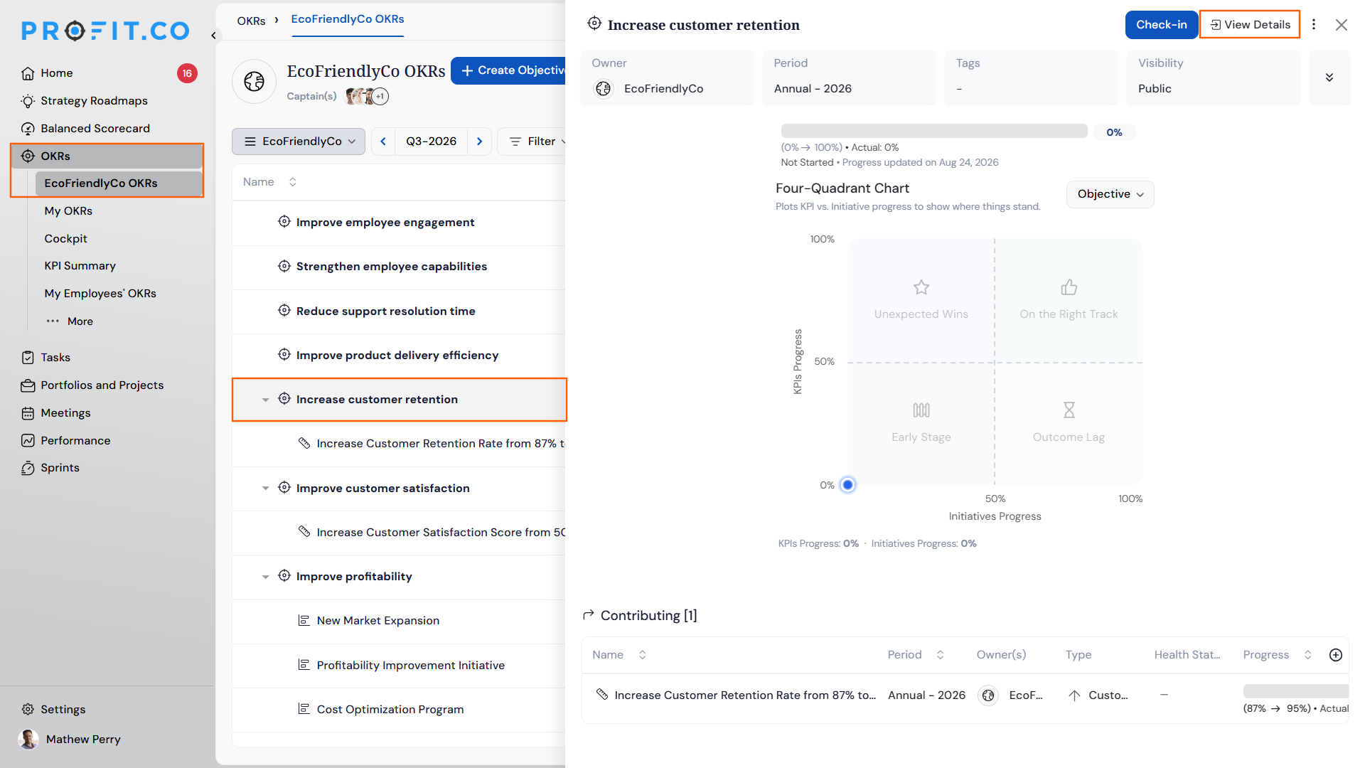Viewport: 1365px width, 768px height.
Task: Click the captains avatar group
Action: click(x=367, y=96)
